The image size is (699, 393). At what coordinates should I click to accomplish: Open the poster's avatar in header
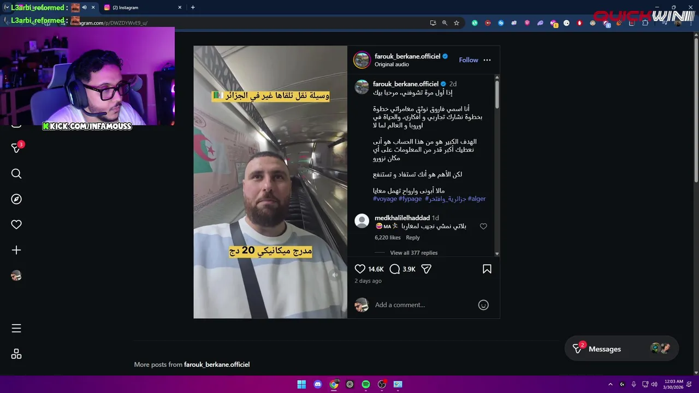tap(362, 60)
